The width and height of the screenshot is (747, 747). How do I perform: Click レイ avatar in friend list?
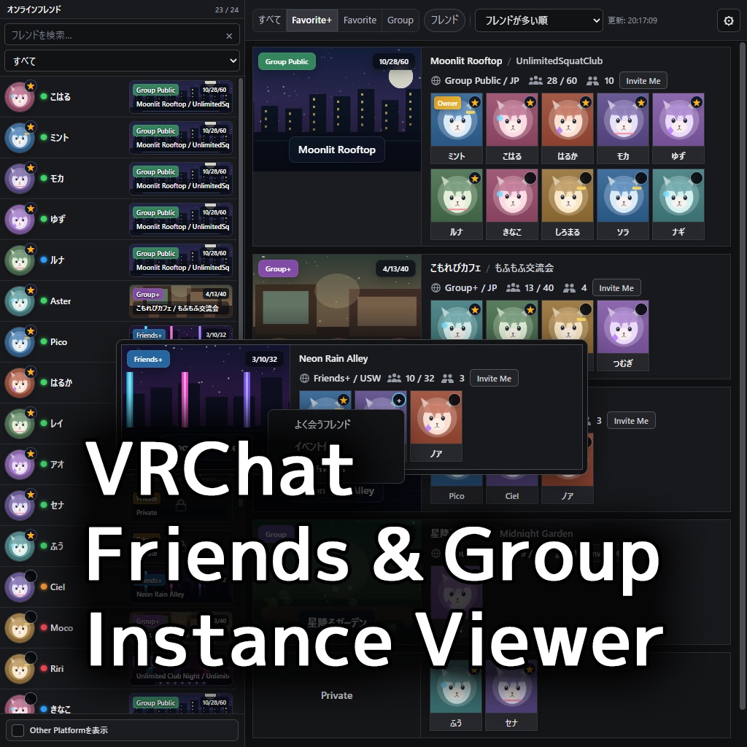coord(20,424)
